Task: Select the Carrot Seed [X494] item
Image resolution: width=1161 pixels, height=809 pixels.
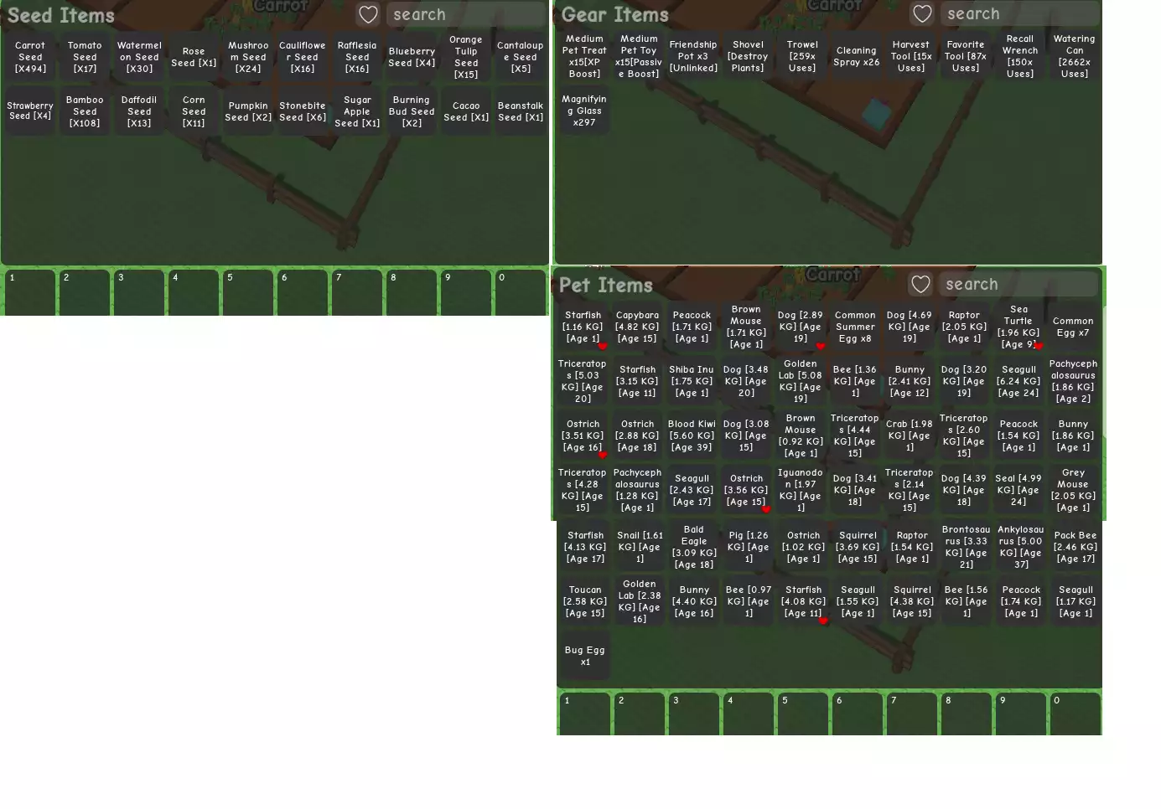Action: (30, 58)
